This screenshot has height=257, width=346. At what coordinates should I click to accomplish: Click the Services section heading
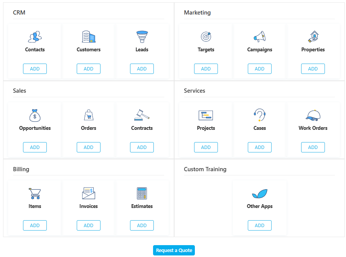194,91
